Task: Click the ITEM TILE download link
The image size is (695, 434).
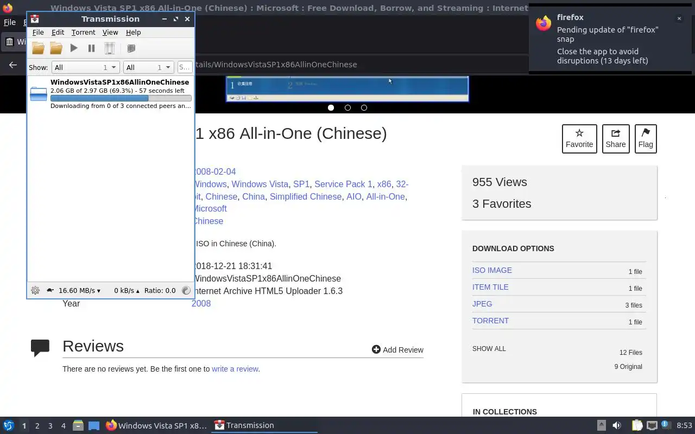Action: coord(490,287)
